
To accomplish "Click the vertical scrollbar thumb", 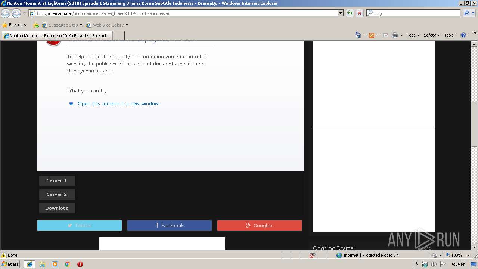I will [x=474, y=124].
